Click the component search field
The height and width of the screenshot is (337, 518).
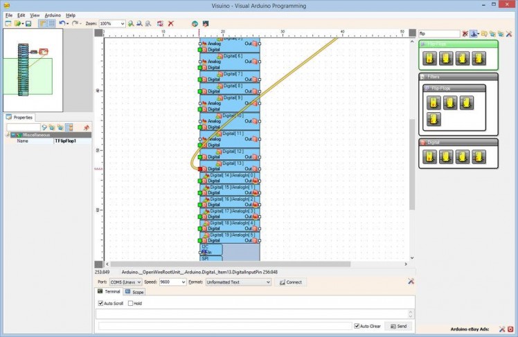tap(439, 33)
